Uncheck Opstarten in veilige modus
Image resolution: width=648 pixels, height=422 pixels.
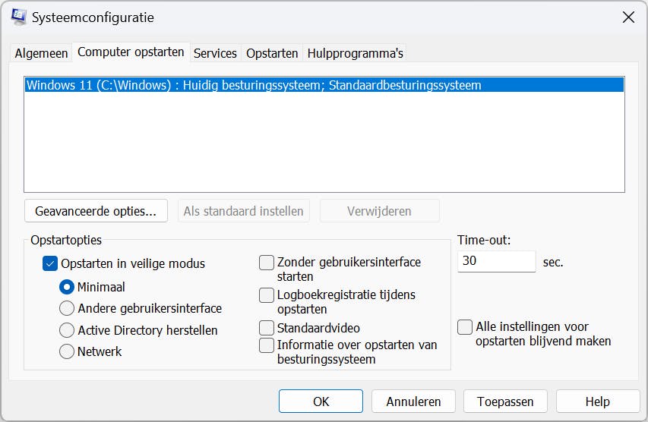[x=51, y=264]
